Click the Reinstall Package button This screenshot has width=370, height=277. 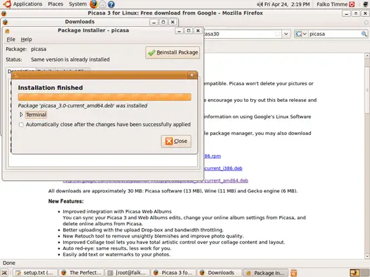coord(173,52)
